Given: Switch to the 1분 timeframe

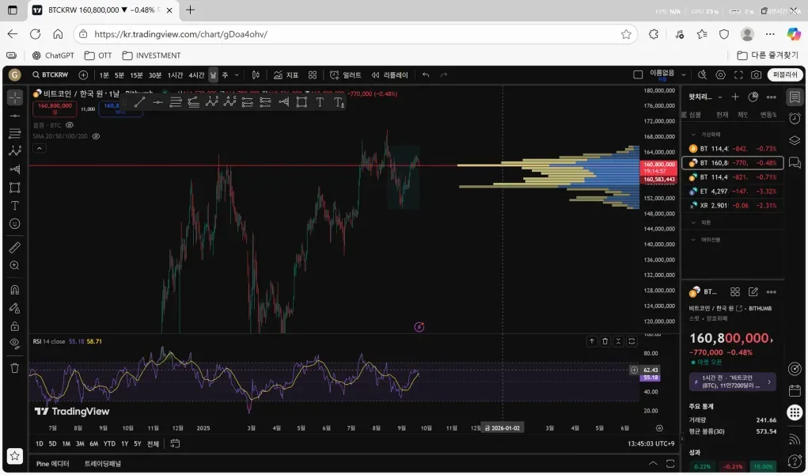Looking at the screenshot, I should 104,74.
